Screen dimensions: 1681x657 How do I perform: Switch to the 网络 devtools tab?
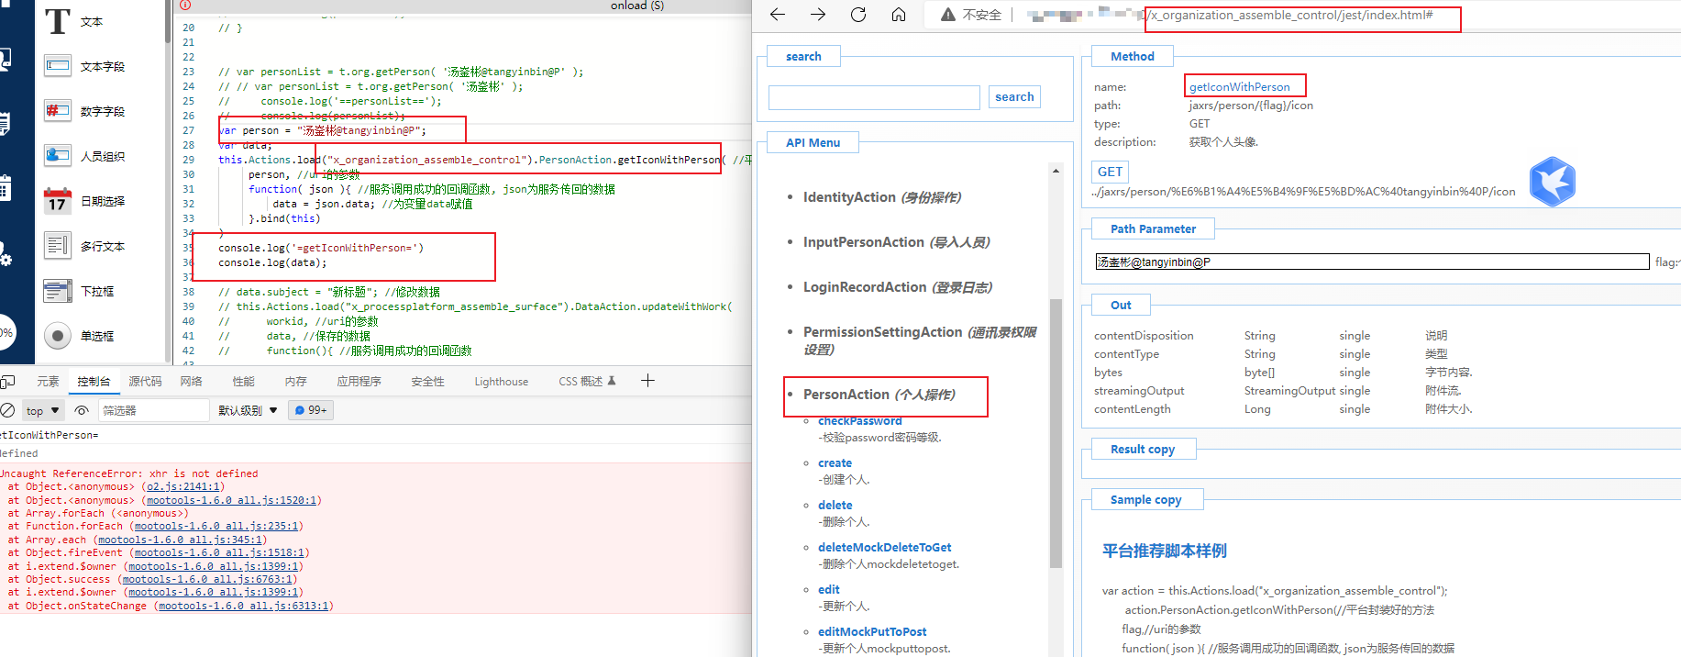point(191,382)
